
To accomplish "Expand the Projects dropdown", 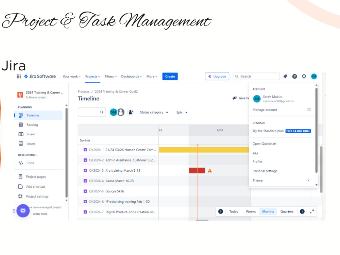I will [x=92, y=76].
